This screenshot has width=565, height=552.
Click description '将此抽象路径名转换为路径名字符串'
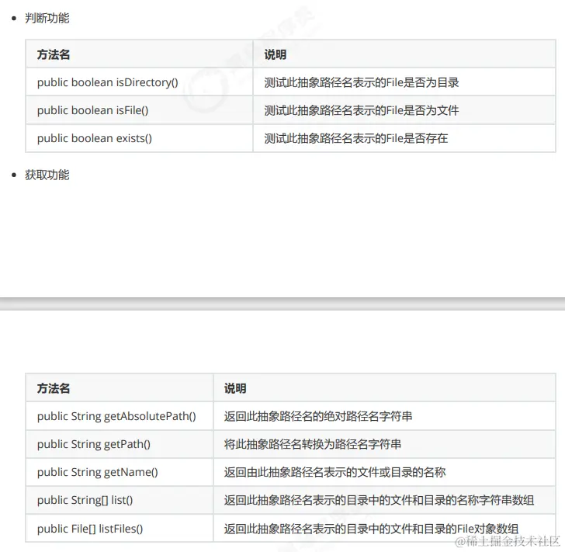coord(313,444)
